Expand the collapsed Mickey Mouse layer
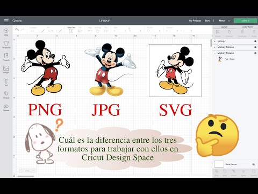This screenshot has height=194, width=258. [215, 47]
